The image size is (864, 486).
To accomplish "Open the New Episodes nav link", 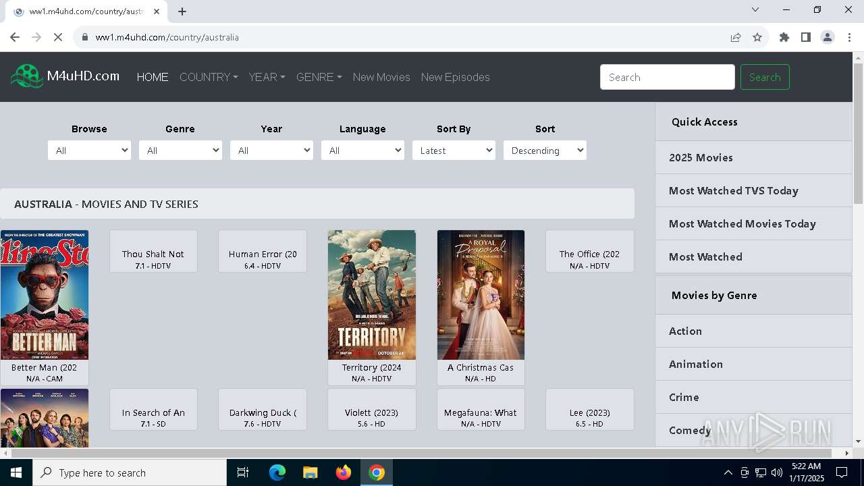I will point(456,77).
